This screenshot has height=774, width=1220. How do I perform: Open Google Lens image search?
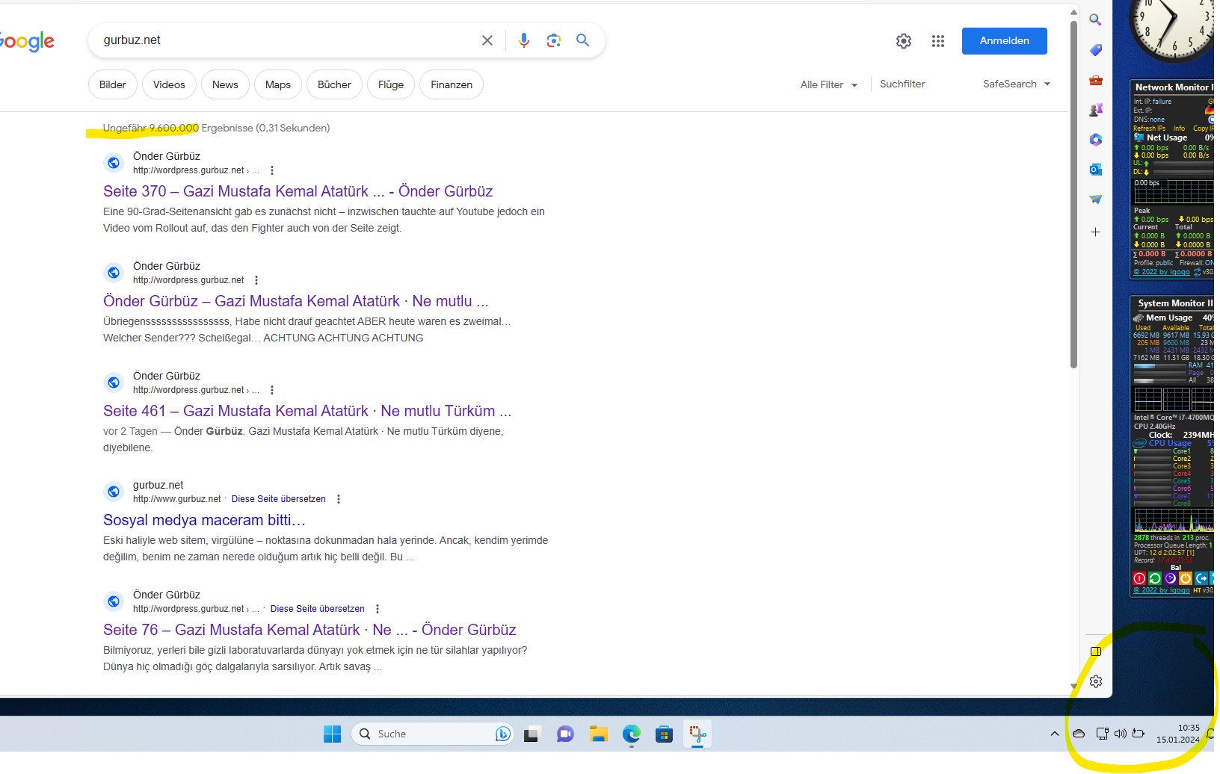tap(553, 40)
